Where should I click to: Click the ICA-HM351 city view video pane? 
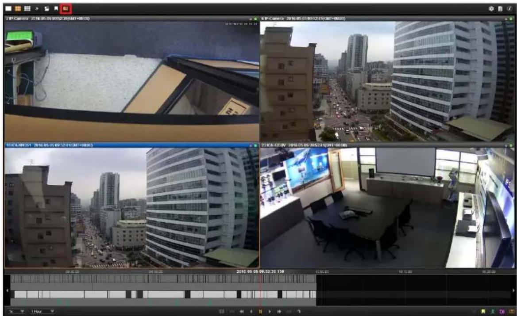131,207
